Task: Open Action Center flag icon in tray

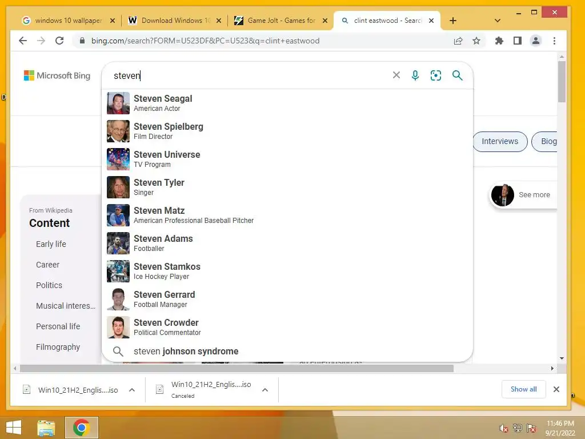Action: point(531,428)
